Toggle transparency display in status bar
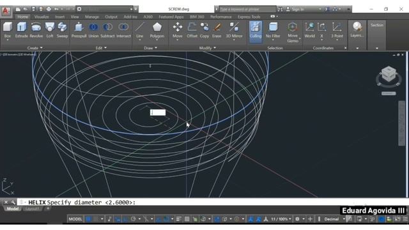The height and width of the screenshot is (230, 409). point(187,219)
